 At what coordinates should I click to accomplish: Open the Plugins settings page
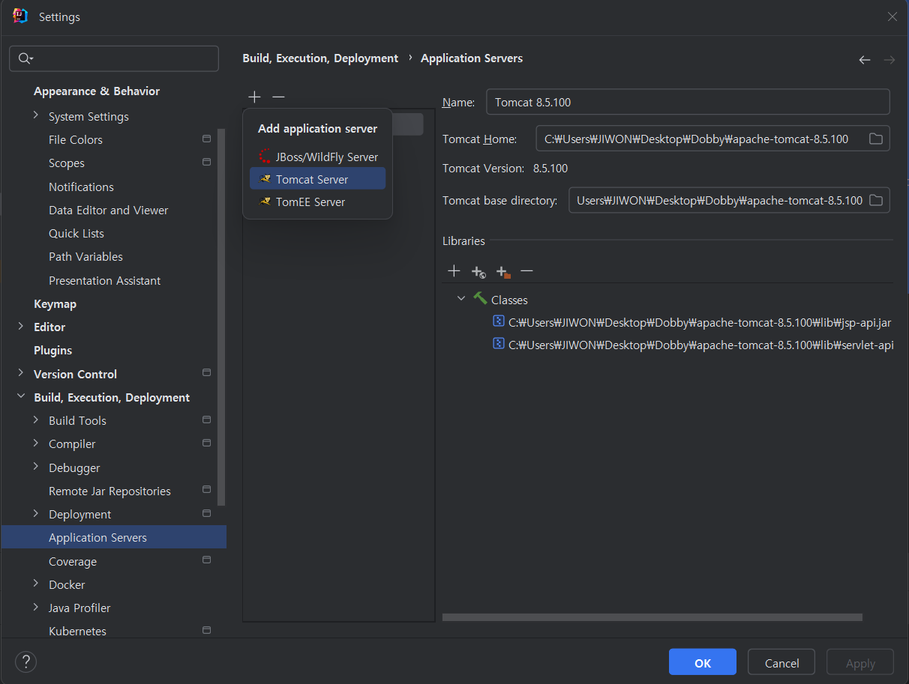point(52,350)
